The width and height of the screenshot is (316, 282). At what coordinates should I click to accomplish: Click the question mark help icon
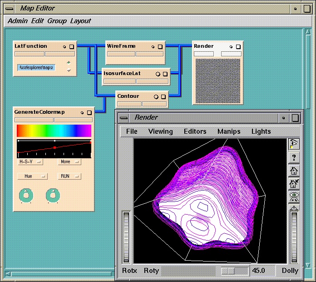pos(294,157)
